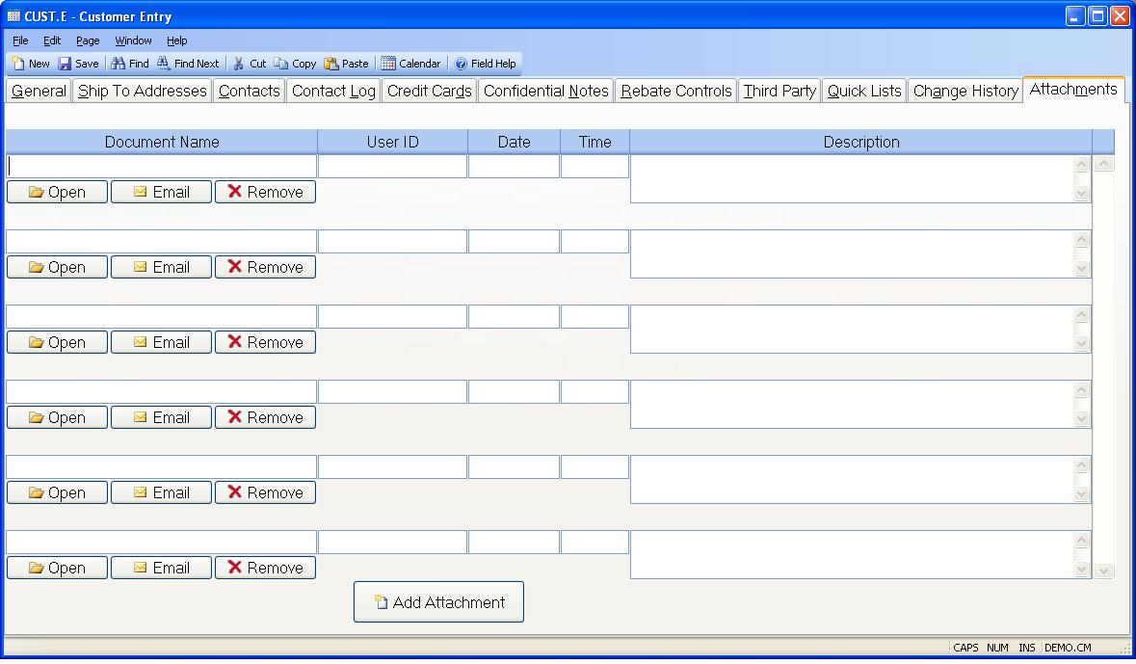The image size is (1136, 664).
Task: Click the Find binoculars icon
Action: click(x=119, y=64)
